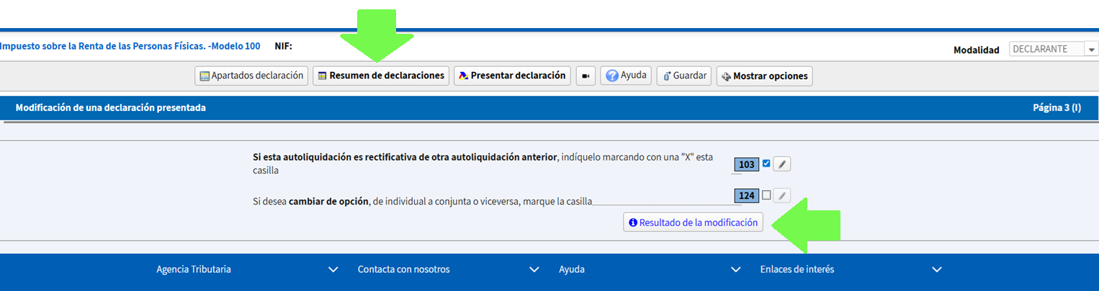Open the video camera help icon
Screen dimensions: 1099x291
tap(586, 76)
